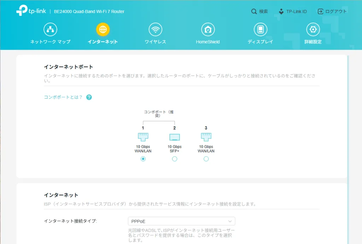Click the TP-Link ID icon
The image size is (362, 244).
(x=281, y=11)
